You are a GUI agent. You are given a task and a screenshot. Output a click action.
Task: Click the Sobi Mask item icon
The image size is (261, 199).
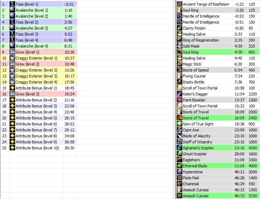click(x=180, y=46)
